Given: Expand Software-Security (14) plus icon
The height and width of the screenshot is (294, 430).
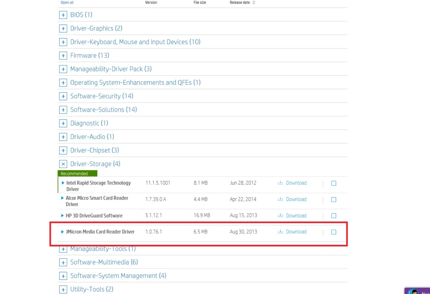Looking at the screenshot, I should click(x=63, y=96).
